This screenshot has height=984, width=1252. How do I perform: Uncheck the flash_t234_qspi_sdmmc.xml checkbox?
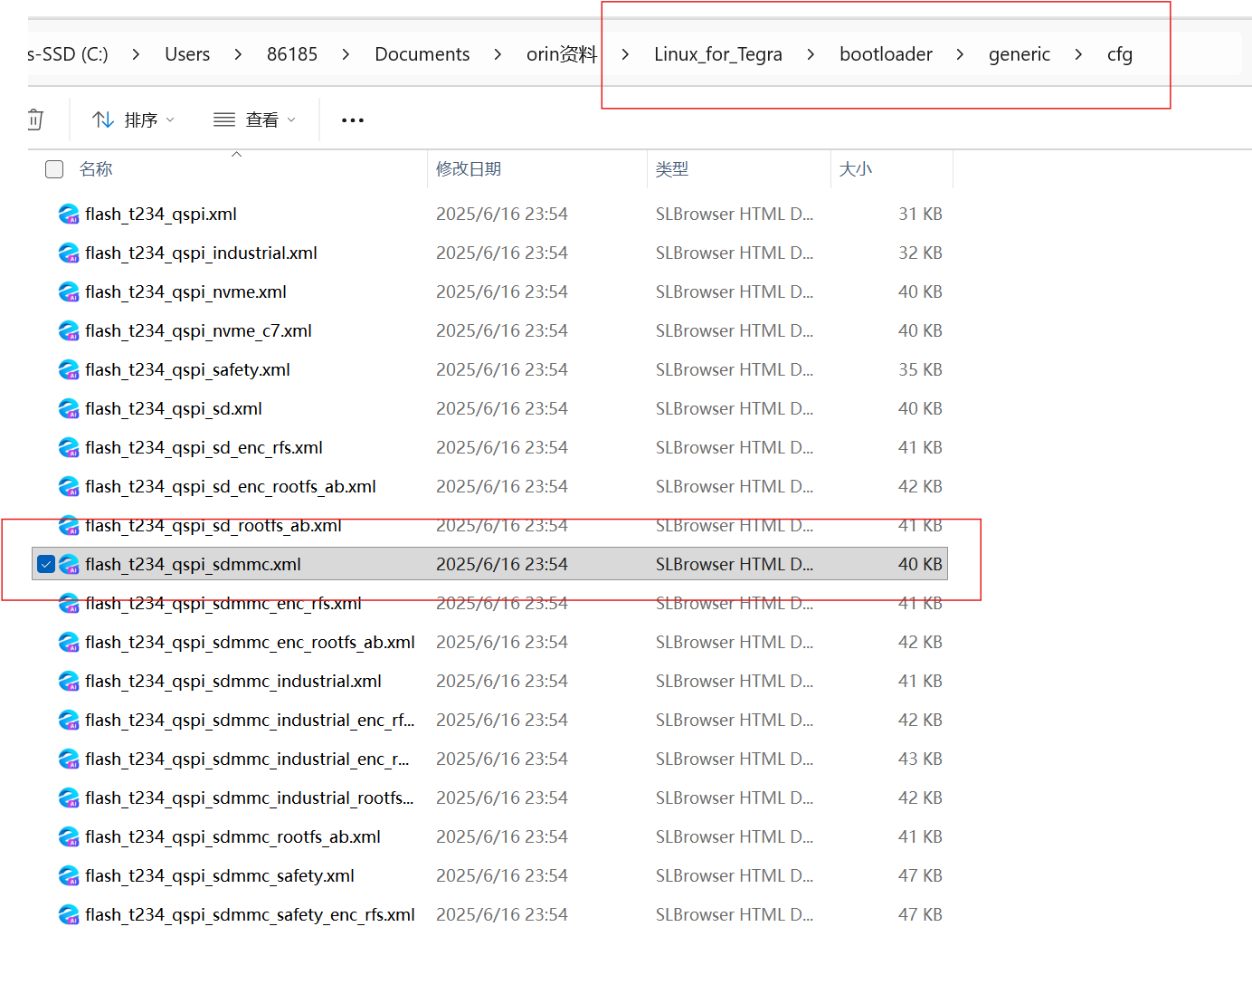(x=46, y=565)
